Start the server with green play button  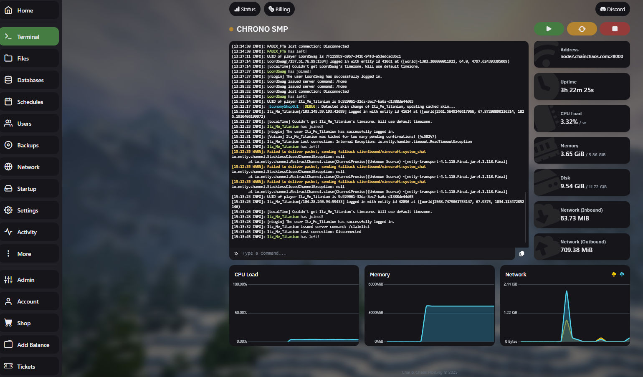pos(549,29)
